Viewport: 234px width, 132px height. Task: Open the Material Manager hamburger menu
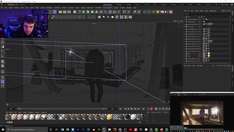7,112
